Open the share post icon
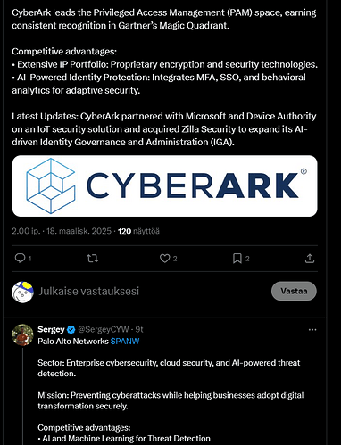 310,259
